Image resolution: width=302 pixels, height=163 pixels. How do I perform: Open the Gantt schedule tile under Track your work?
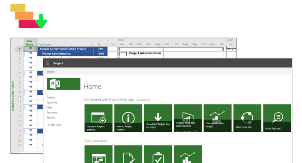pos(99,154)
